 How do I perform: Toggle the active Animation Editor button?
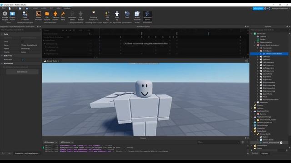click(x=147, y=16)
